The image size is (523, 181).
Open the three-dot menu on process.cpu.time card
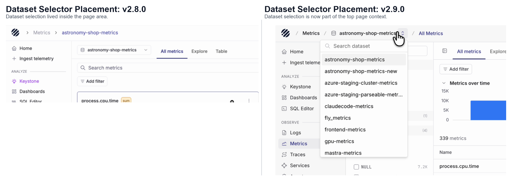249,101
